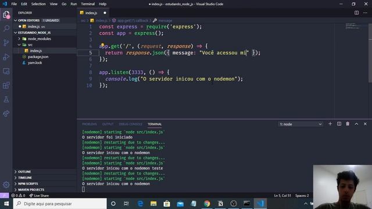Open the Extensions view
The image size is (372, 209).
[x=6, y=85]
